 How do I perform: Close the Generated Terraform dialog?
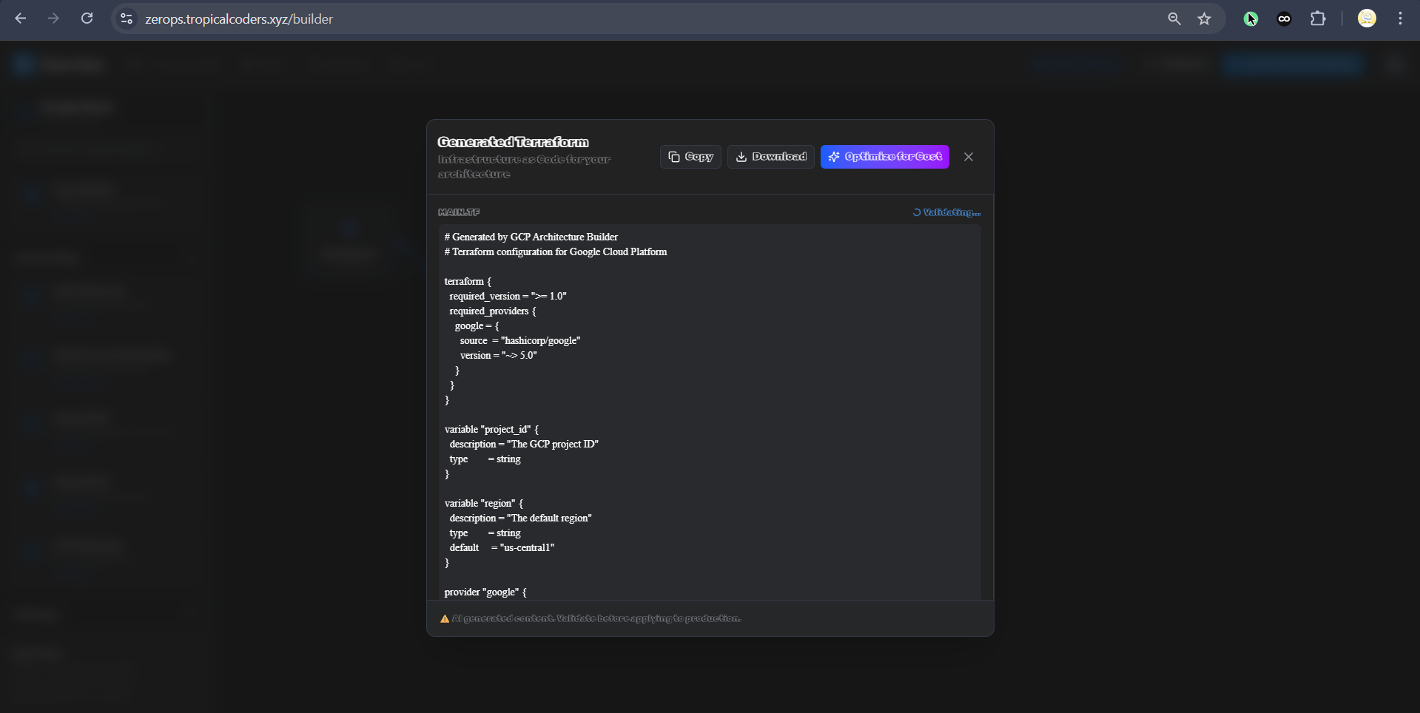[968, 157]
